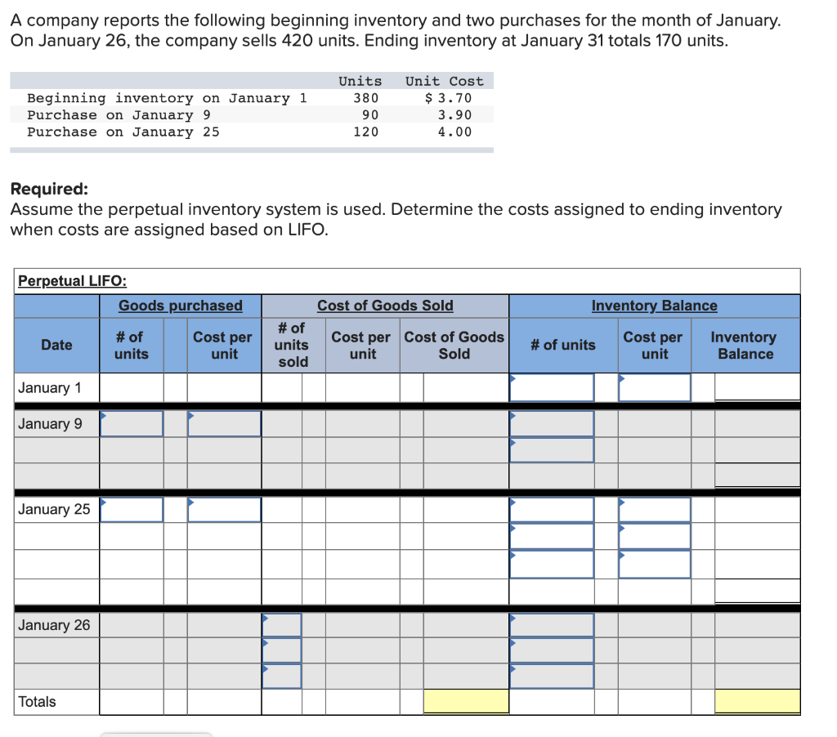Click the top January 25 inventory cost per unit cell
Viewport: 837px width, 737px height.
coord(654,509)
